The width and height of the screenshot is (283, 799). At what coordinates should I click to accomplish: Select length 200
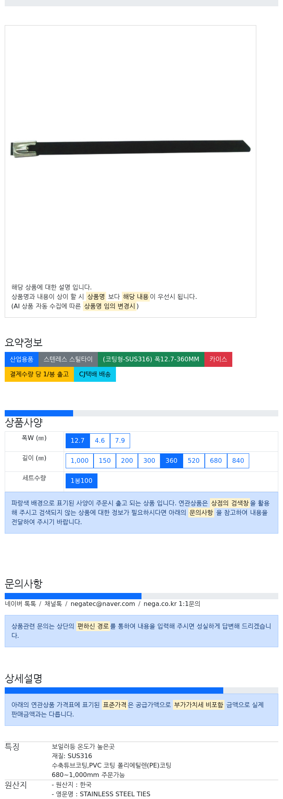pos(127,461)
